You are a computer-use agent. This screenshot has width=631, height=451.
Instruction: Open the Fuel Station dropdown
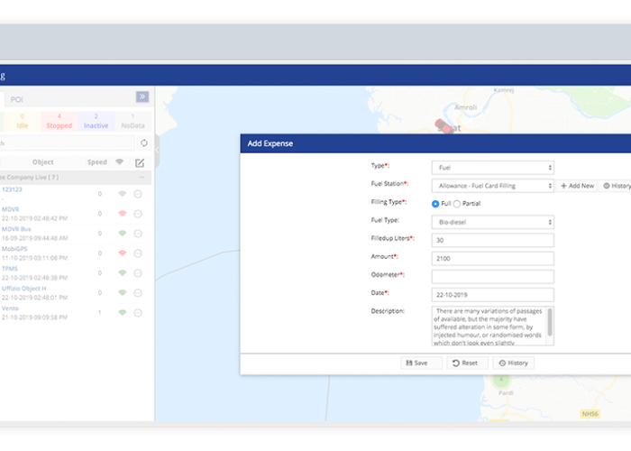point(492,186)
